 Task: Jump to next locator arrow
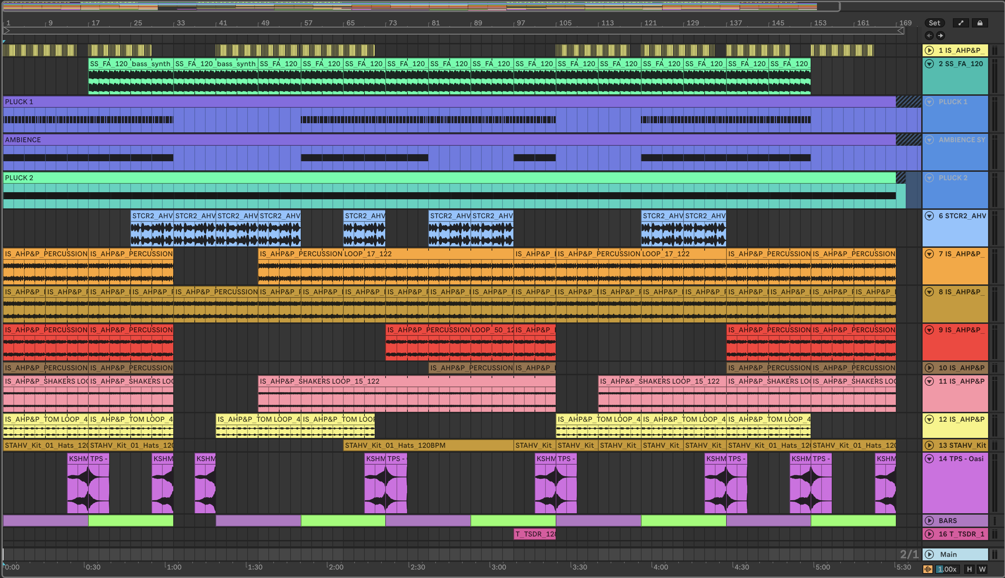pyautogui.click(x=940, y=36)
